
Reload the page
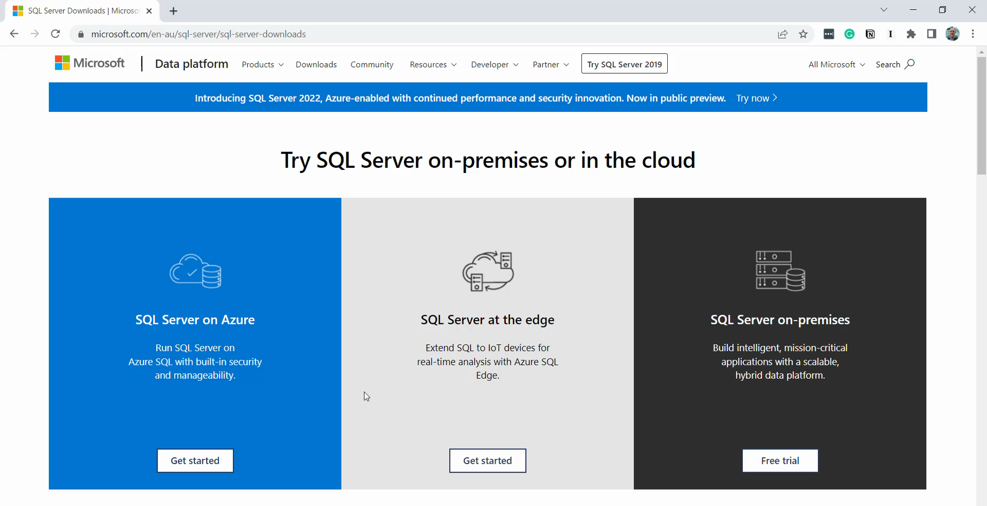pyautogui.click(x=56, y=34)
